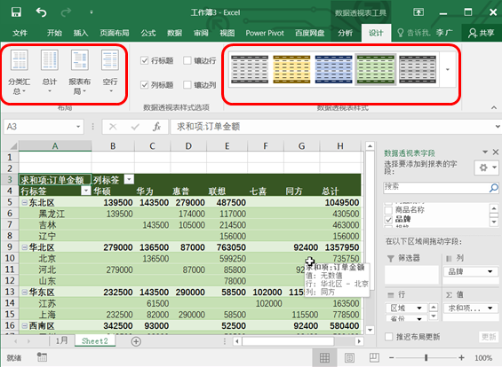Confirm the formula bar entry checkmark
This screenshot has height=367, width=502.
(135, 127)
